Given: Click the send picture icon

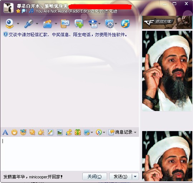Looking at the screenshot, I should coord(60,132).
